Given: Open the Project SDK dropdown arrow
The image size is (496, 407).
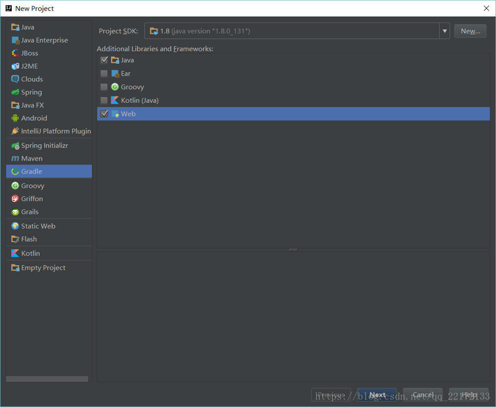Looking at the screenshot, I should click(445, 31).
